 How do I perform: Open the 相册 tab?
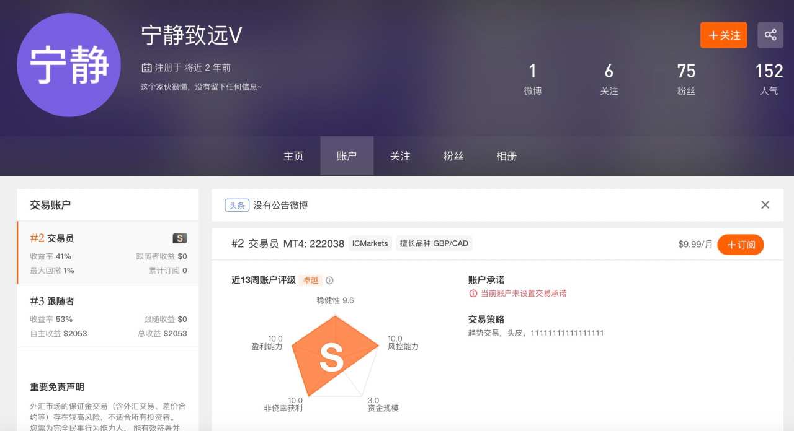point(507,156)
